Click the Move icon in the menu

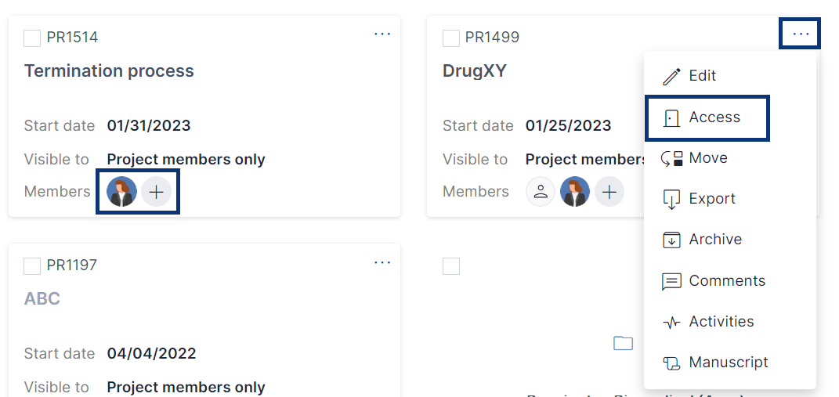point(672,159)
